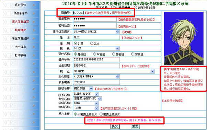The height and width of the screenshot is (130, 207).
Task: Open the 院校名称 dropdown showing 铜仁学院
Action: (x=83, y=88)
